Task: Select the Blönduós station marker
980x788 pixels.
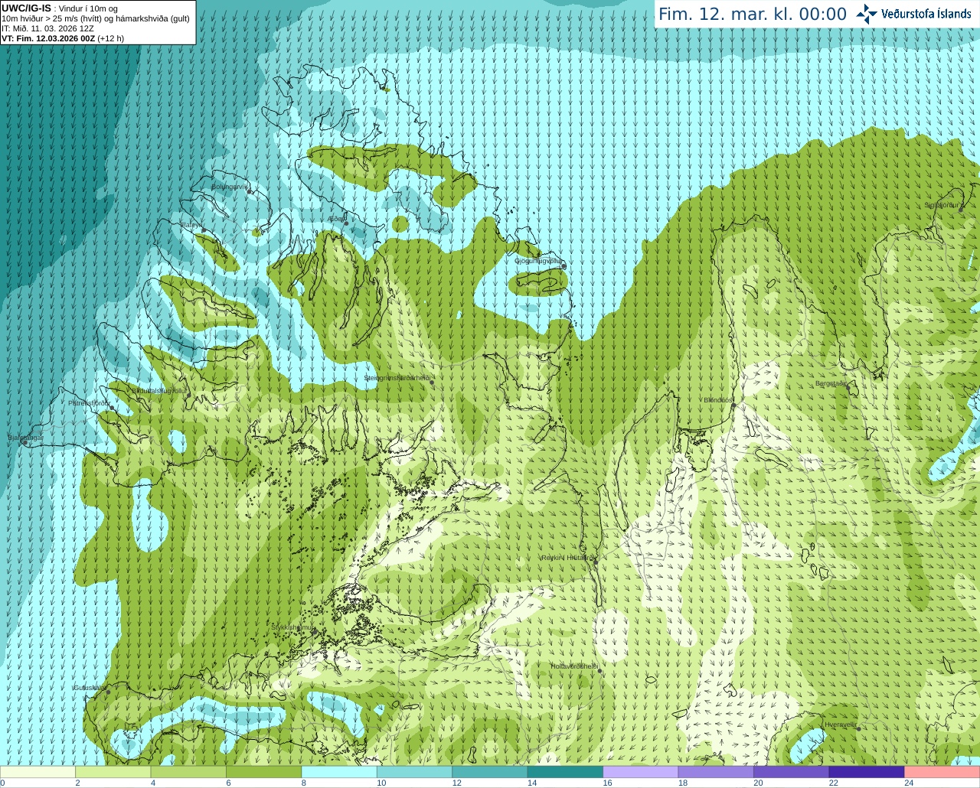Action: pyautogui.click(x=733, y=406)
